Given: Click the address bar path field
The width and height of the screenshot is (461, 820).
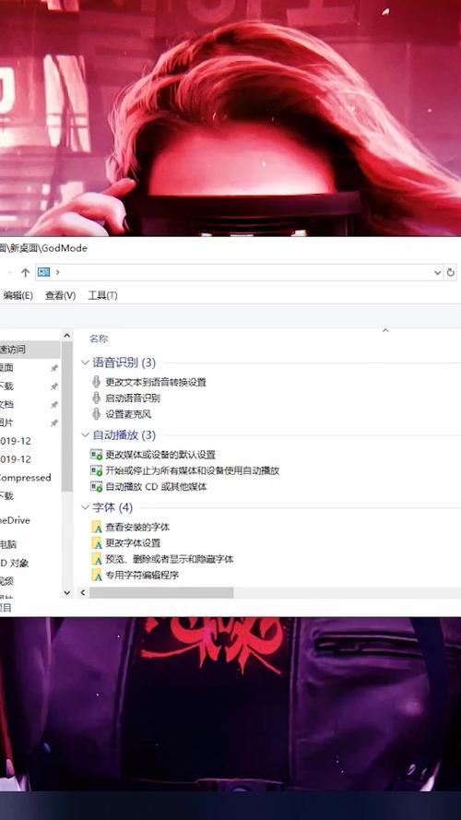Looking at the screenshot, I should [239, 272].
